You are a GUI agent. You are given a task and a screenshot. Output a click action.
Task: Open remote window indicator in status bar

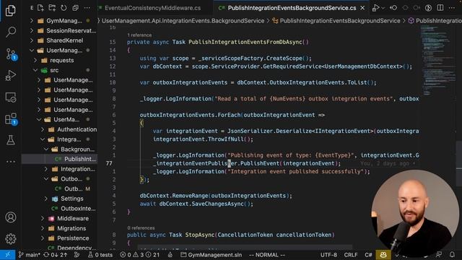click(7, 255)
